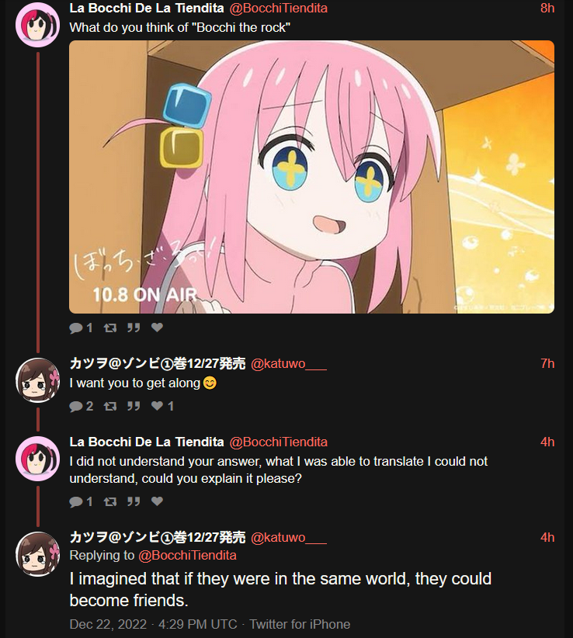Open the 7h timestamp link
The height and width of the screenshot is (638, 573).
click(x=547, y=363)
